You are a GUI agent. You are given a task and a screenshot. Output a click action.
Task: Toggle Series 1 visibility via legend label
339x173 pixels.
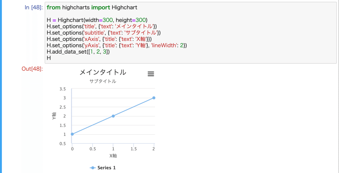click(x=107, y=168)
